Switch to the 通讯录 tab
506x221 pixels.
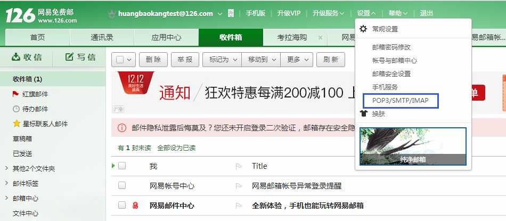point(102,37)
